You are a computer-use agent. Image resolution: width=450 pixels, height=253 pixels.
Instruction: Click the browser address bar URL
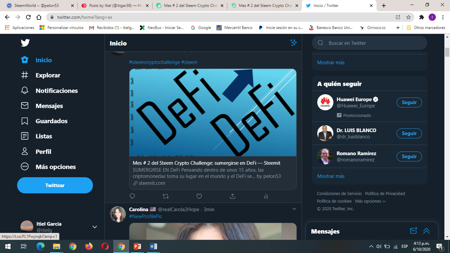pyautogui.click(x=85, y=17)
